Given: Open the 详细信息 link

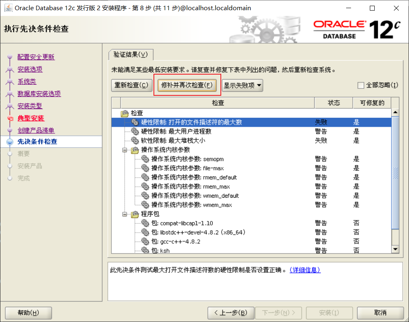Looking at the screenshot, I should pos(305,270).
